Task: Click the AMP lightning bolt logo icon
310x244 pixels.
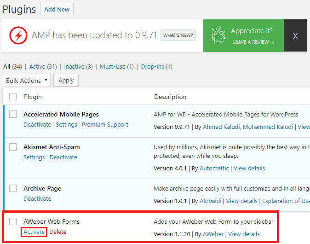Action: point(18,35)
